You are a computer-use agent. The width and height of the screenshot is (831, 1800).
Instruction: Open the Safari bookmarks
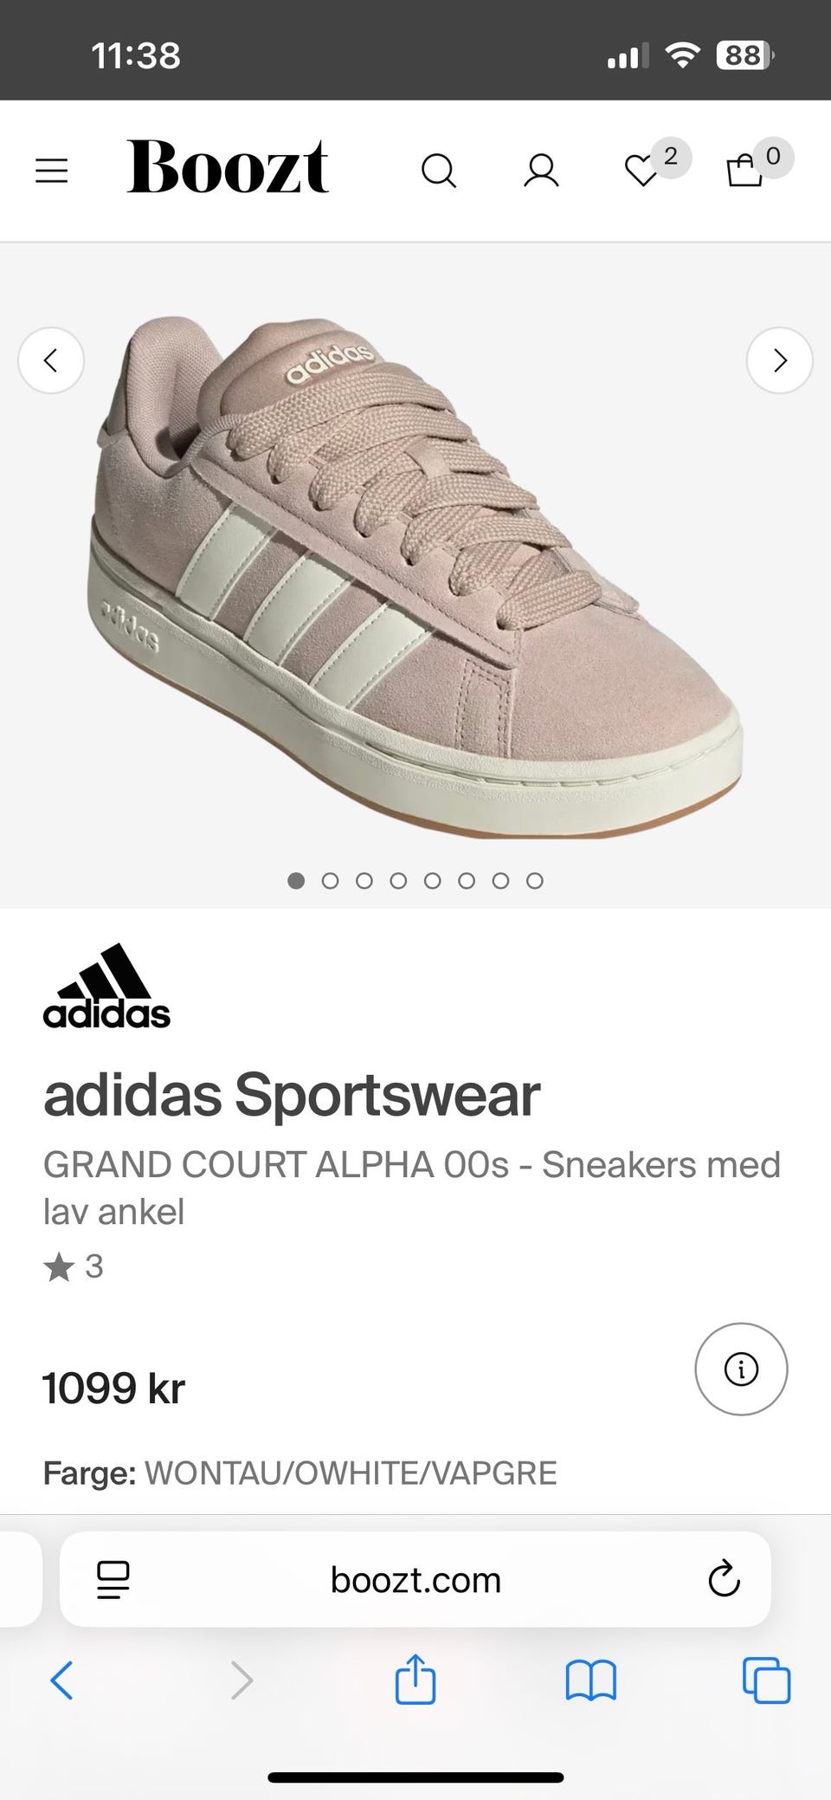(x=590, y=1681)
